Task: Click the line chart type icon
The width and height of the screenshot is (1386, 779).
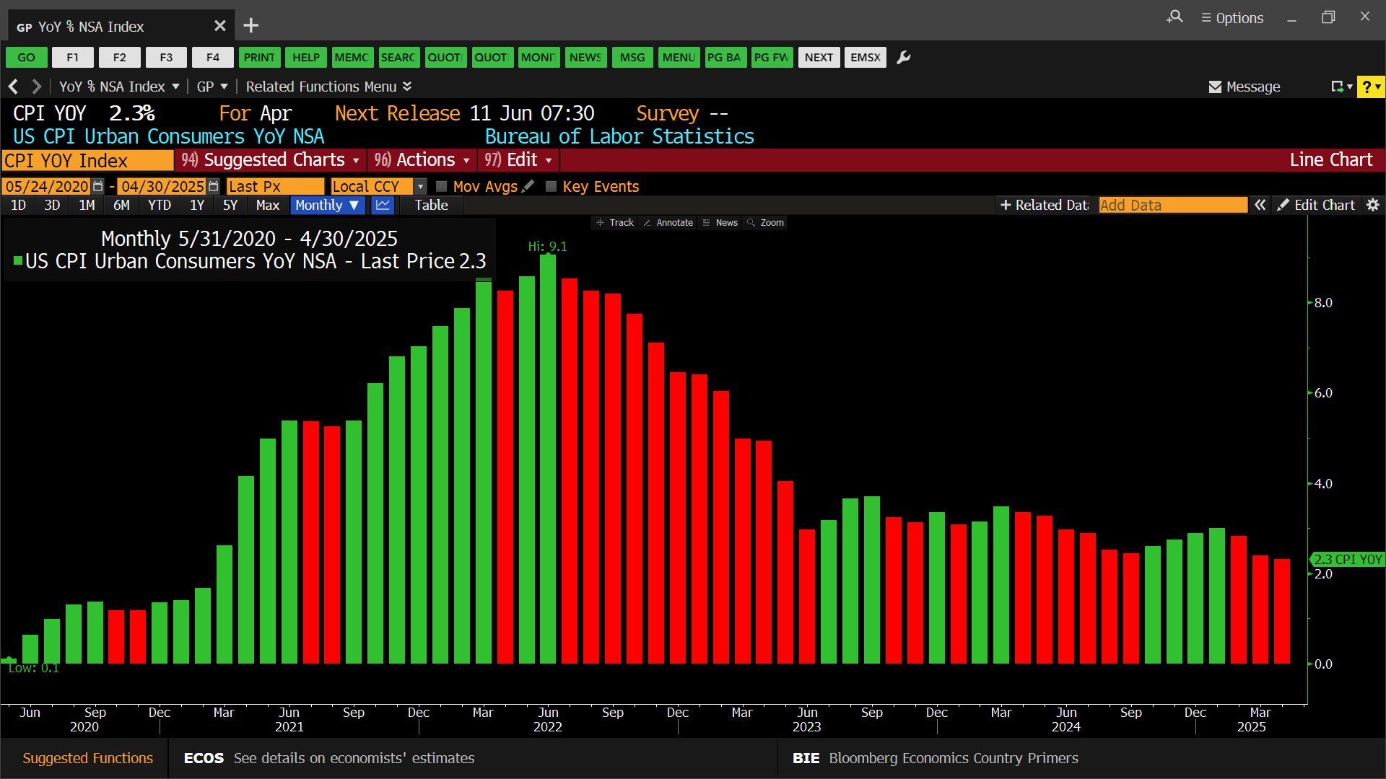Action: [x=383, y=206]
